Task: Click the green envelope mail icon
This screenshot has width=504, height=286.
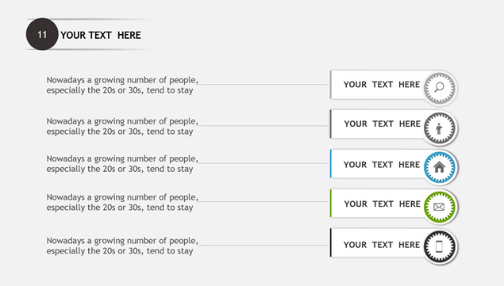Action: [x=439, y=207]
